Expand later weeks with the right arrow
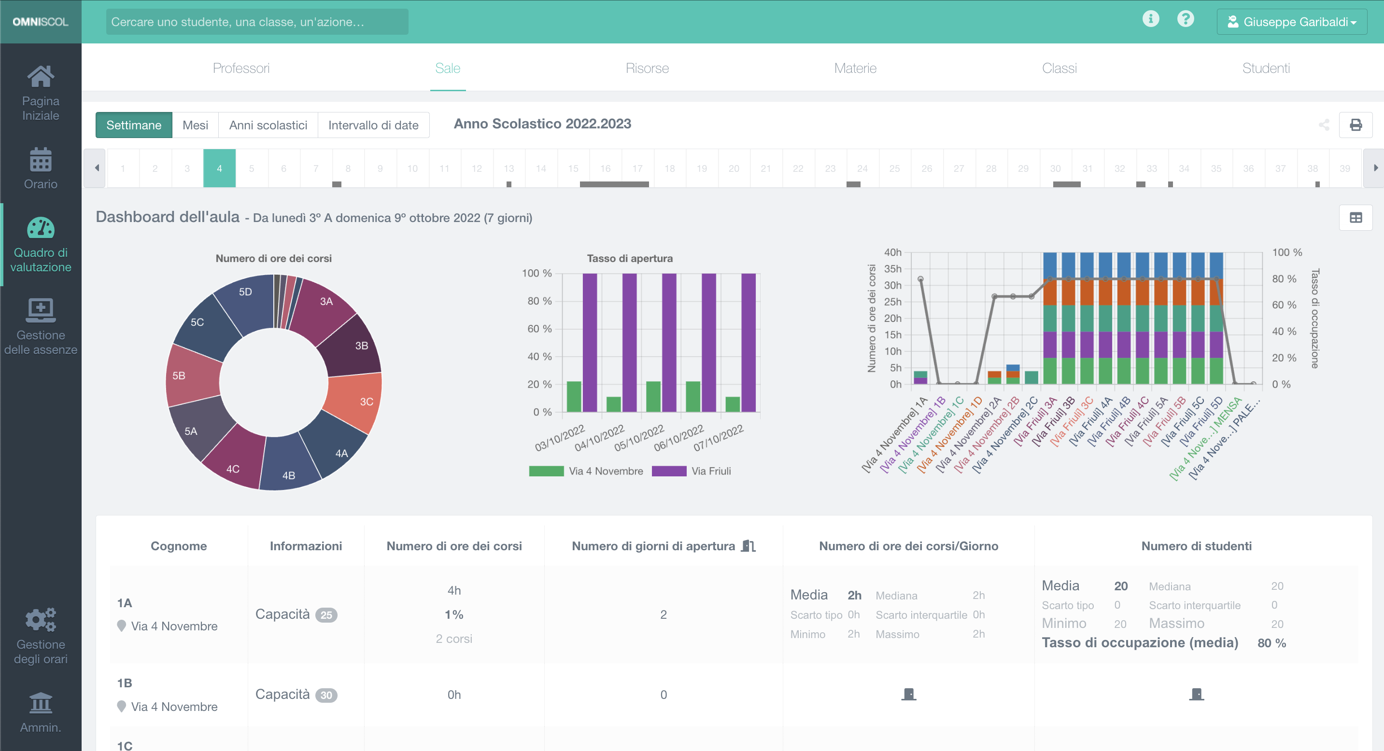Image resolution: width=1384 pixels, height=751 pixels. 1375,167
